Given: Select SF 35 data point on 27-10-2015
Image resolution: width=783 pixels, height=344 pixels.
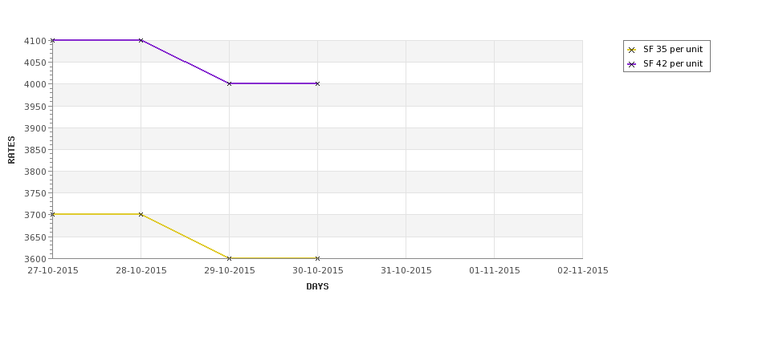Looking at the screenshot, I should coord(53,214).
